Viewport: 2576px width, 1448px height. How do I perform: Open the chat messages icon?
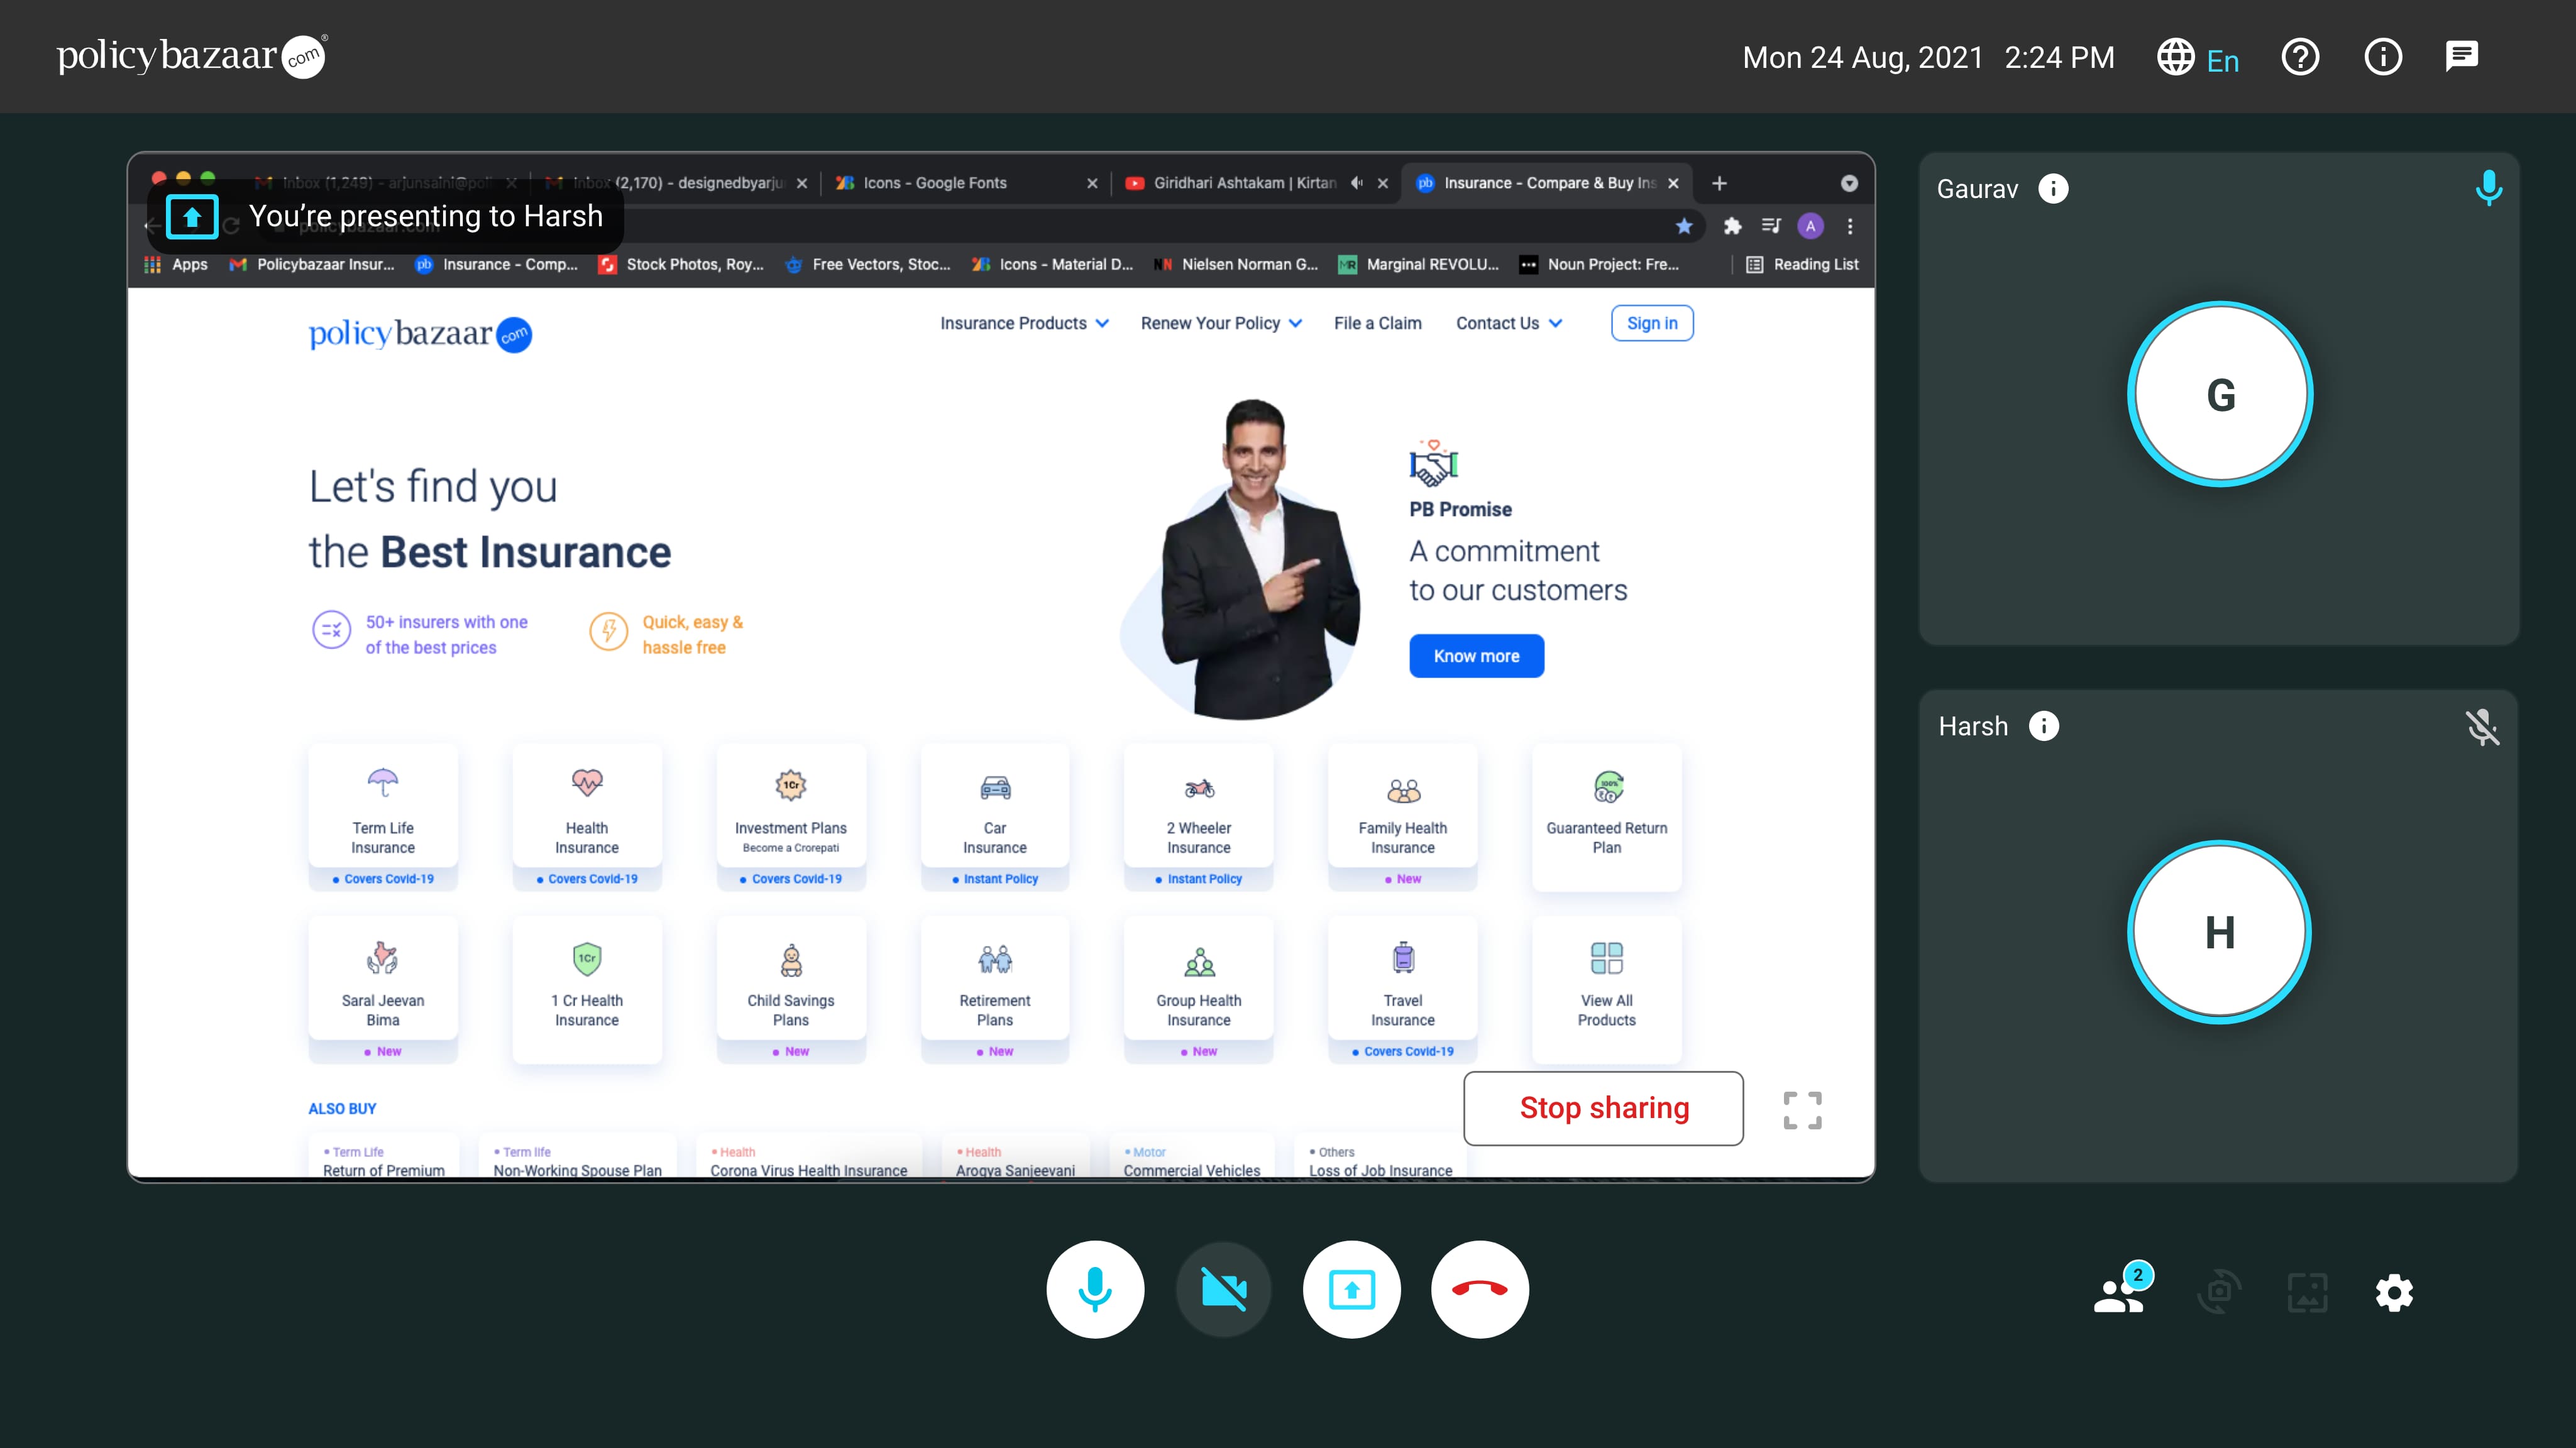[2461, 57]
